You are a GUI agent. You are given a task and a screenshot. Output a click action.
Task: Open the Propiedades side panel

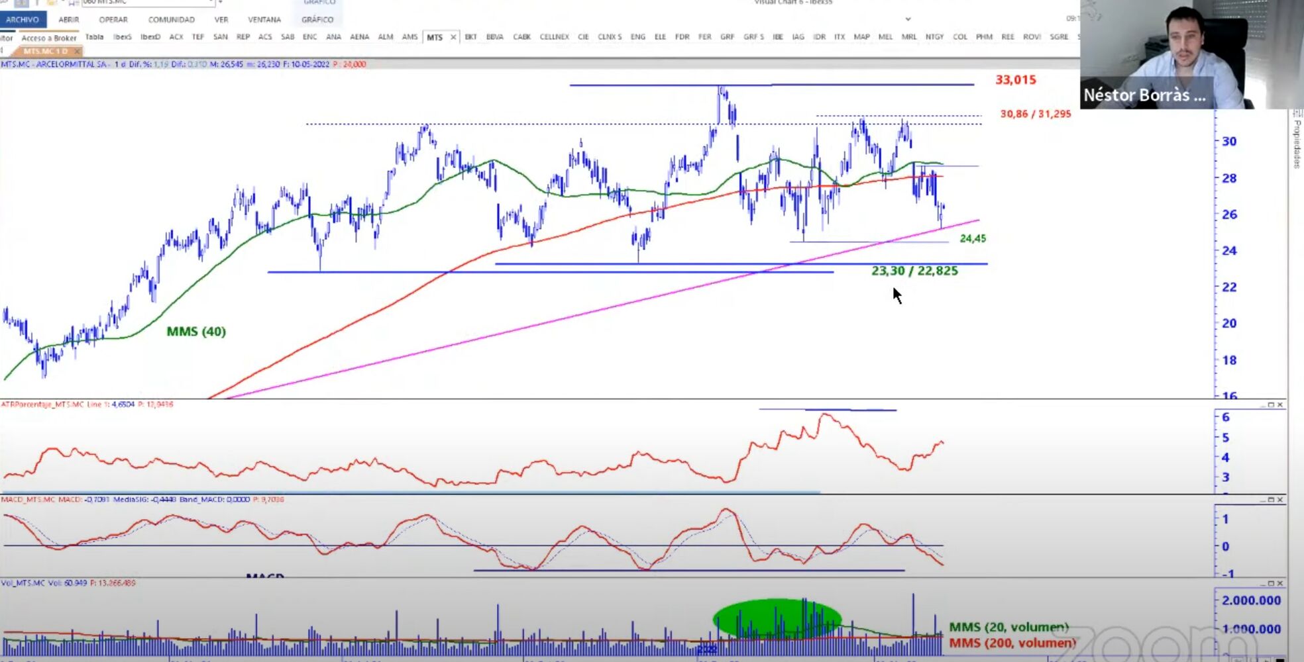pos(1297,141)
